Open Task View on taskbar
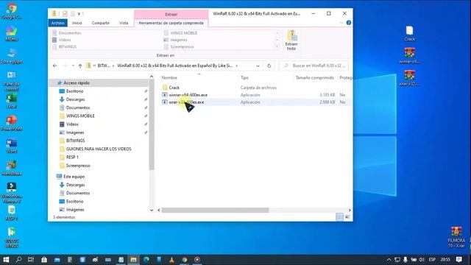 [x=31, y=260]
